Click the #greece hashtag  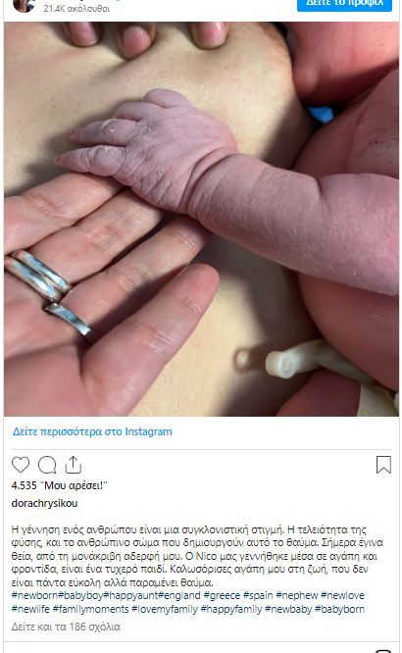click(x=222, y=595)
